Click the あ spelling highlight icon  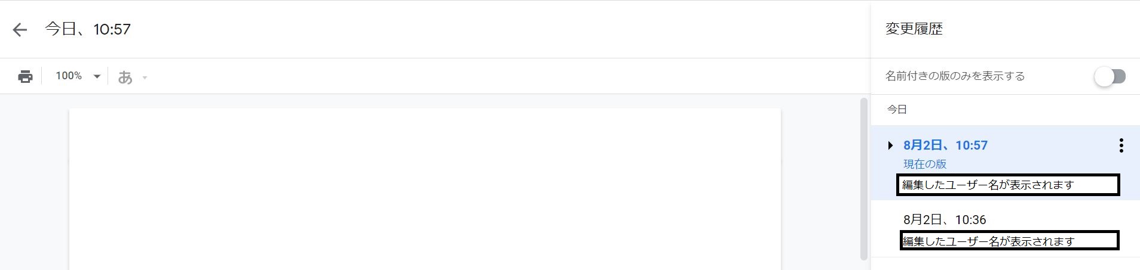pos(125,77)
